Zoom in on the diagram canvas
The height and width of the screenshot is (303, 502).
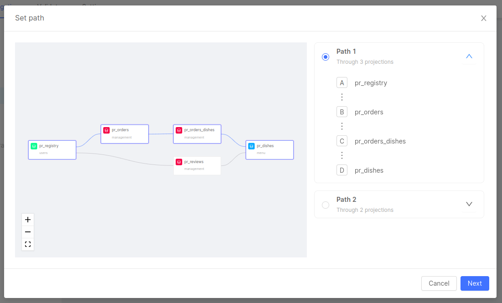click(x=28, y=220)
